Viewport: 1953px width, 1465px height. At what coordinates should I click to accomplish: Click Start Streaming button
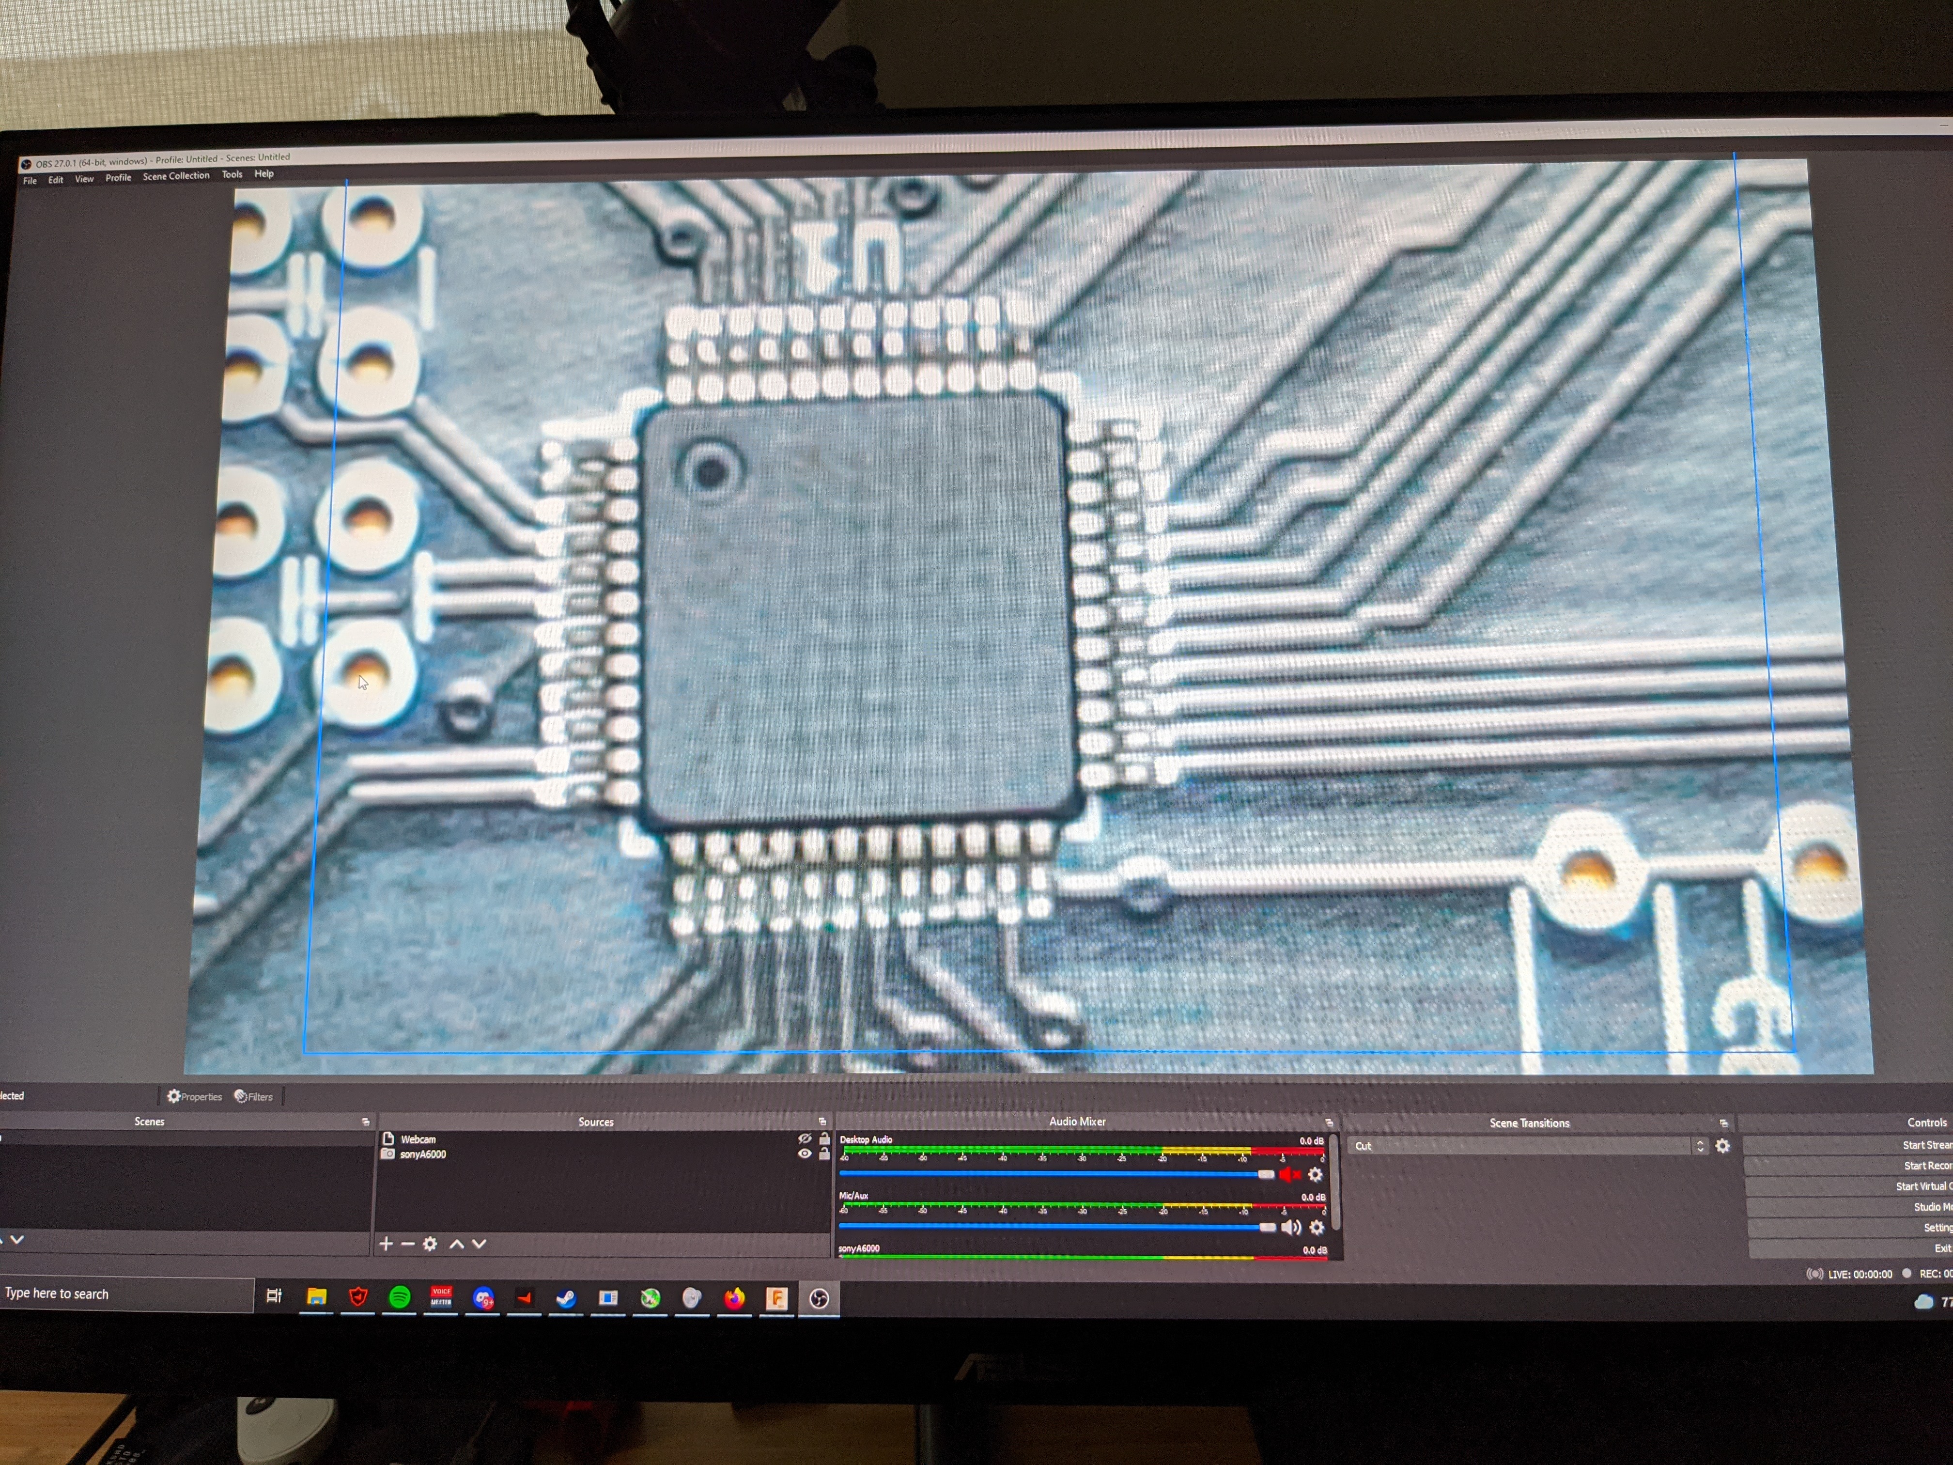pyautogui.click(x=1849, y=1145)
